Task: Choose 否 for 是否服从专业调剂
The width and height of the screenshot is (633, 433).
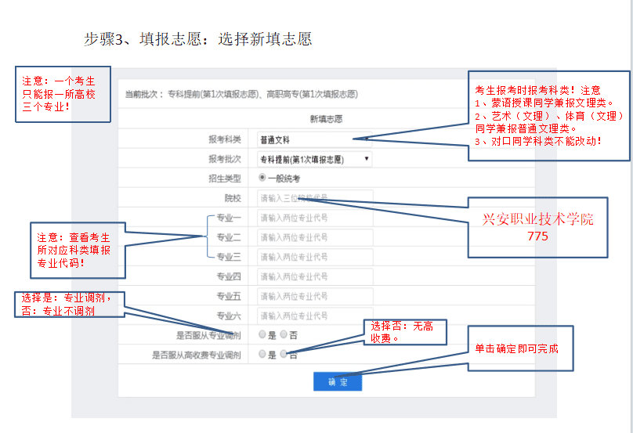Action: (x=284, y=335)
